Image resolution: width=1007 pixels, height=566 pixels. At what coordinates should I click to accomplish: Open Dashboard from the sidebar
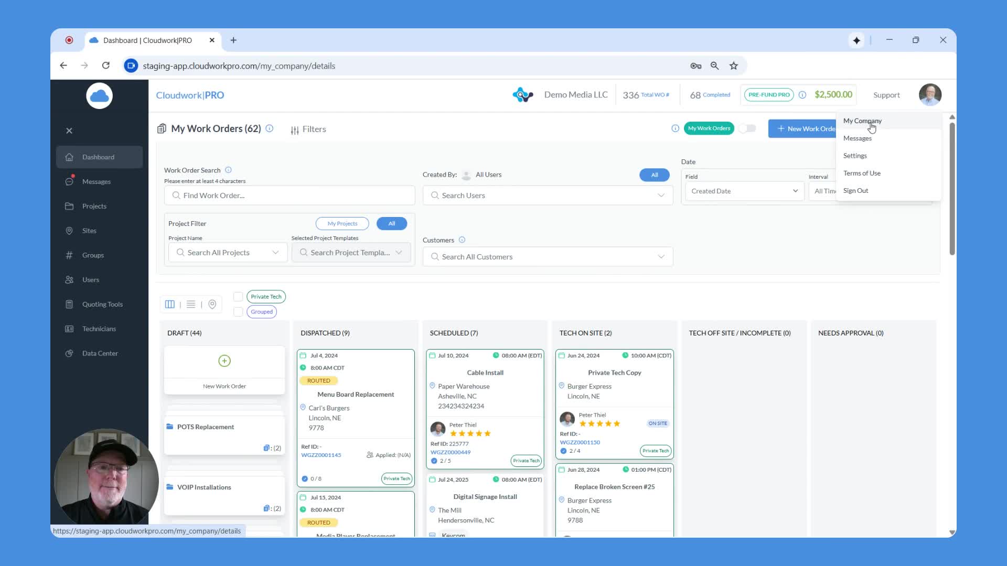tap(99, 157)
